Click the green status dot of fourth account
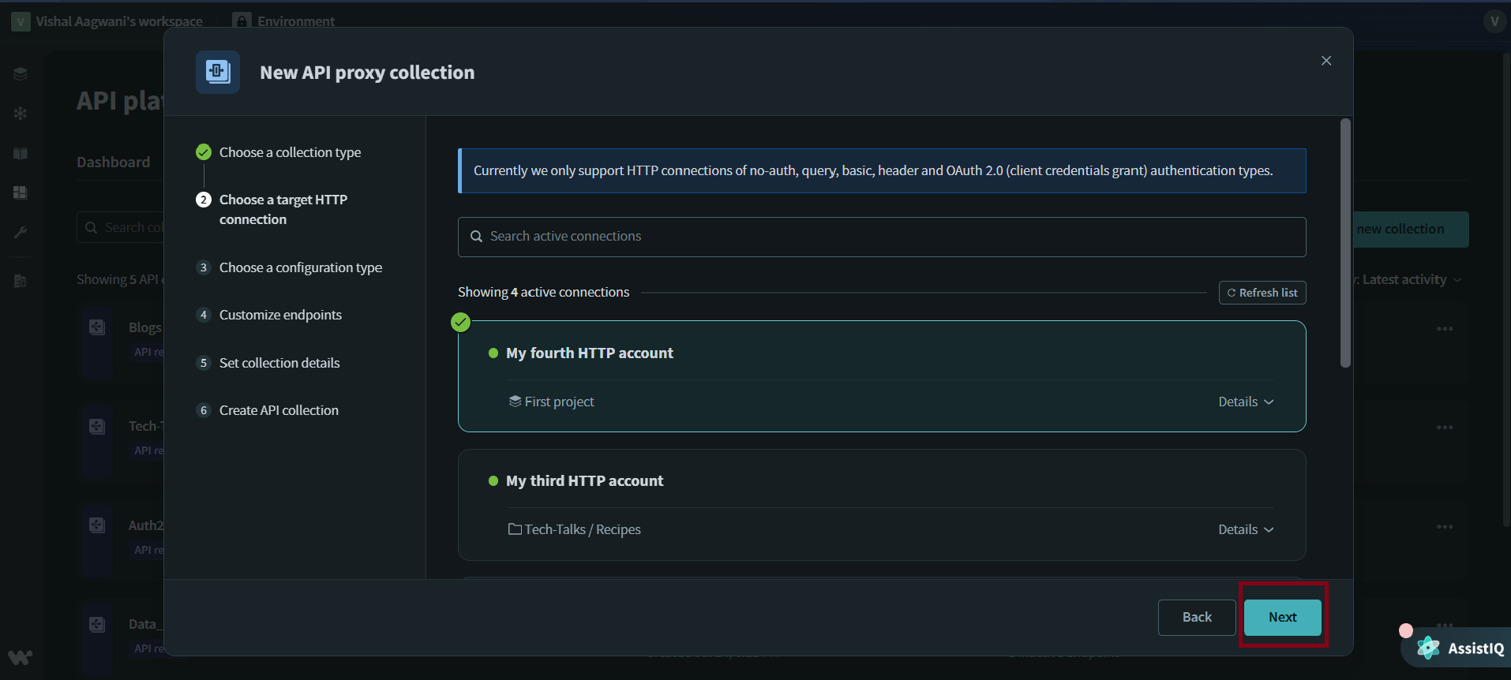The image size is (1511, 680). pyautogui.click(x=493, y=353)
